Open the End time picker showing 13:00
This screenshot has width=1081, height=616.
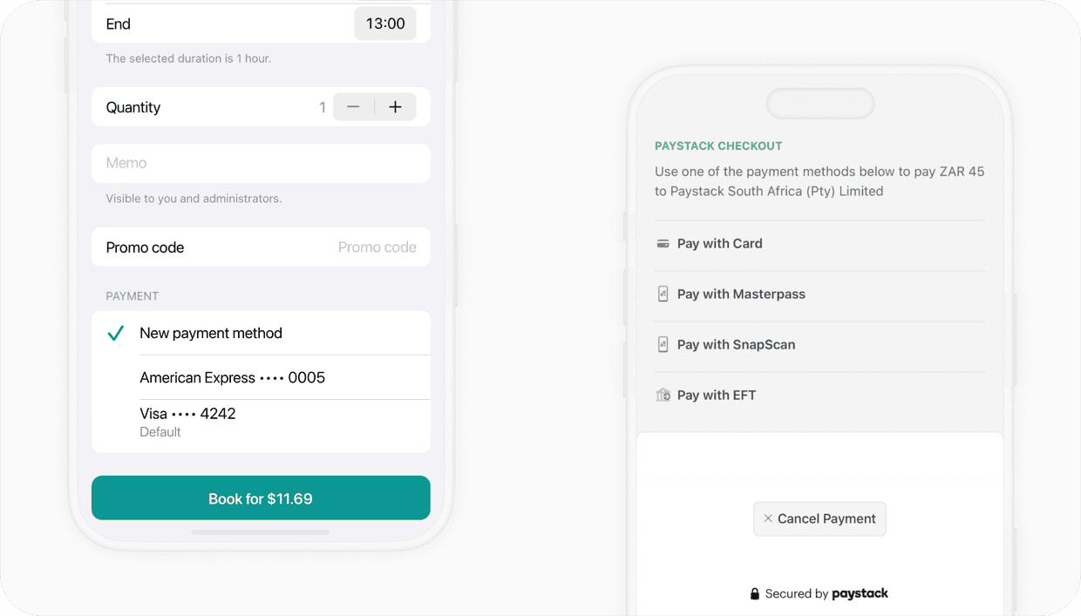point(385,24)
